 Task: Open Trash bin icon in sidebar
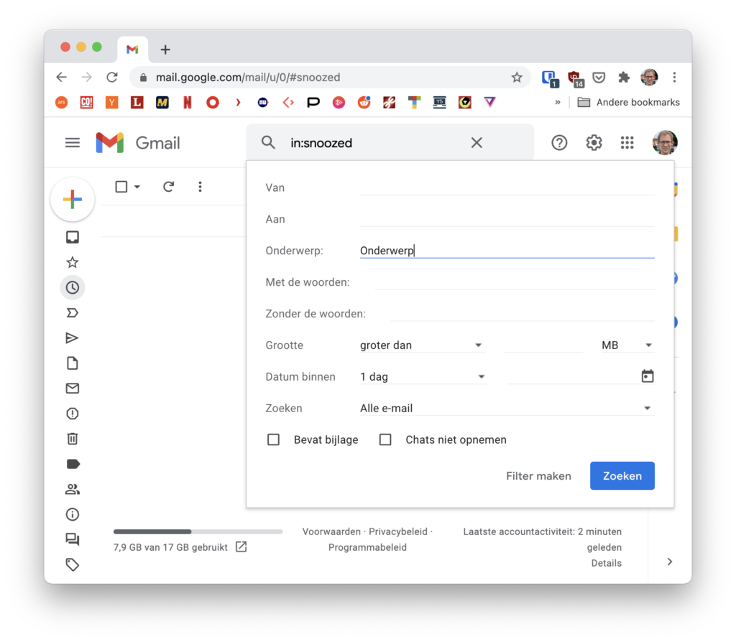point(73,439)
